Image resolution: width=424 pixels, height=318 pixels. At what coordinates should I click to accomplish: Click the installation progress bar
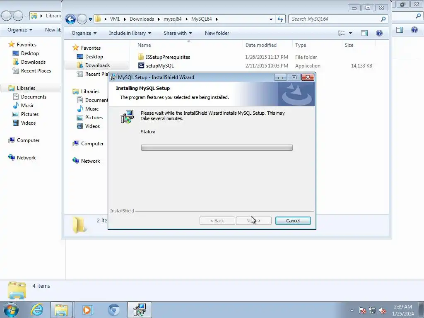pyautogui.click(x=217, y=147)
